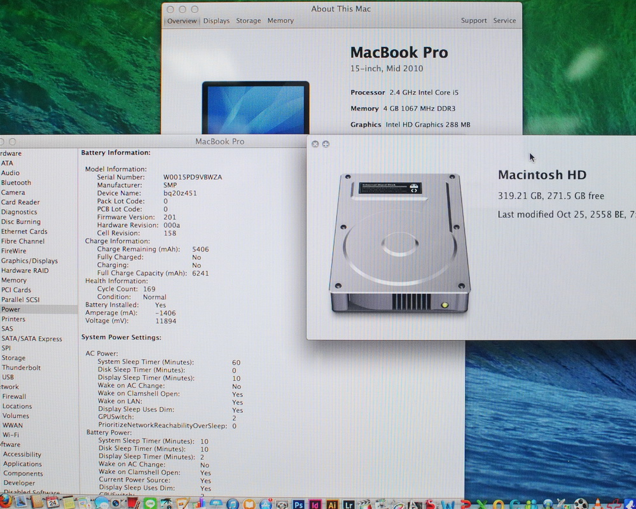
Task: Close the Macintosh HD info panel
Action: [x=315, y=144]
